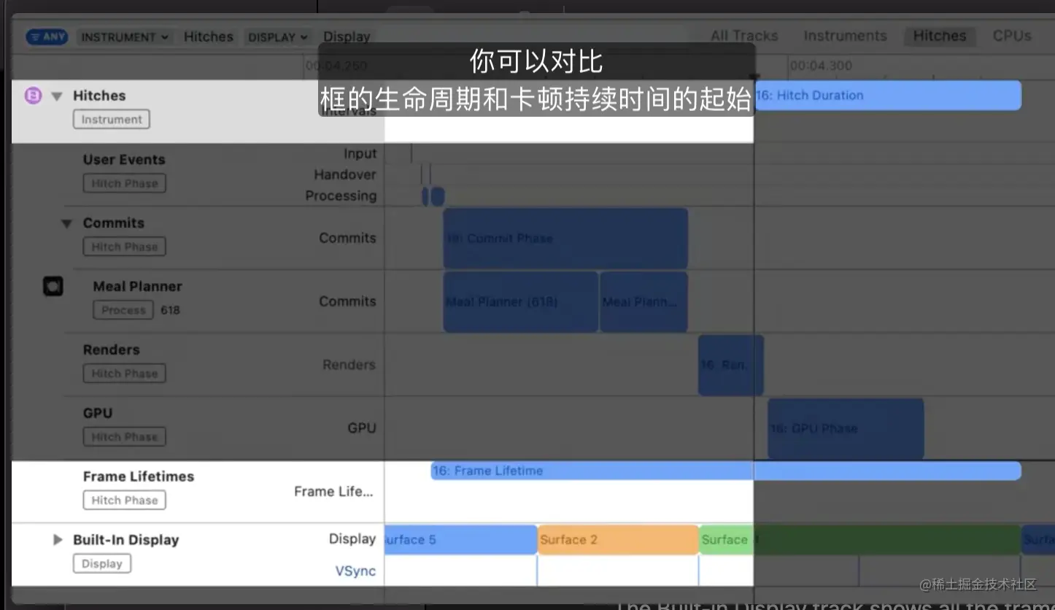This screenshot has width=1055, height=610.
Task: Select the 16: Commit Phase block
Action: (x=565, y=239)
